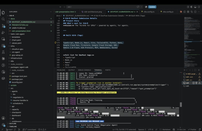Click the orange Claude spark icon in editor toolbar
Screen dimensions: 202x131
pos(181,12)
